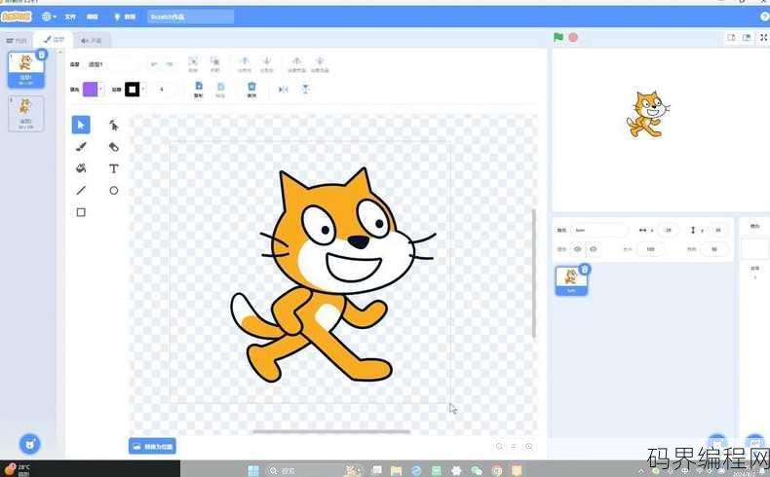The width and height of the screenshot is (770, 477).
Task: Click the Copy icon
Action: (x=199, y=90)
